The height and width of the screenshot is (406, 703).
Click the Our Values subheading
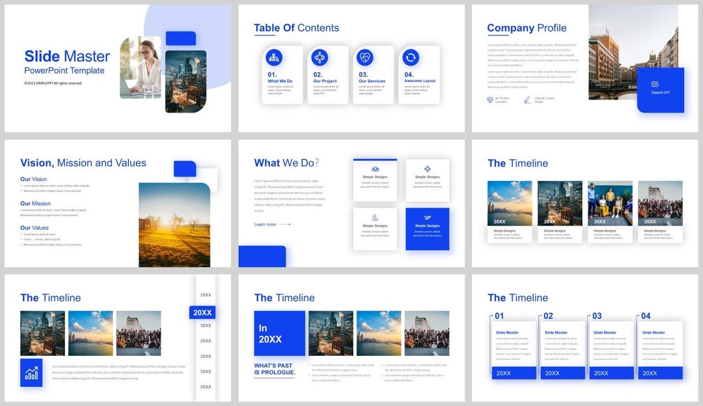(34, 228)
